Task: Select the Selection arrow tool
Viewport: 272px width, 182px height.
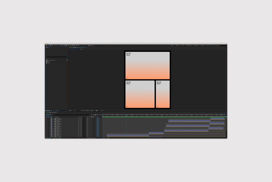Action: pos(49,45)
